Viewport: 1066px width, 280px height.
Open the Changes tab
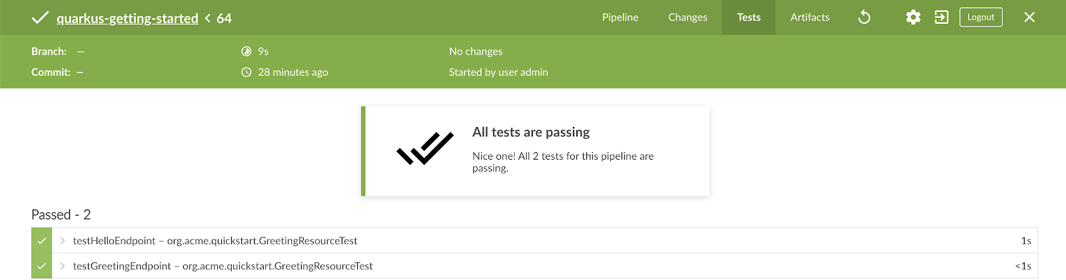coord(688,17)
